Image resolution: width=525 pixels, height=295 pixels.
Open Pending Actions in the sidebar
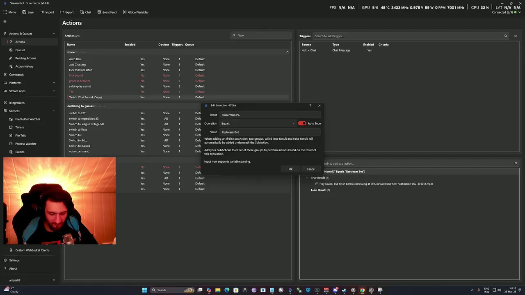click(x=25, y=58)
